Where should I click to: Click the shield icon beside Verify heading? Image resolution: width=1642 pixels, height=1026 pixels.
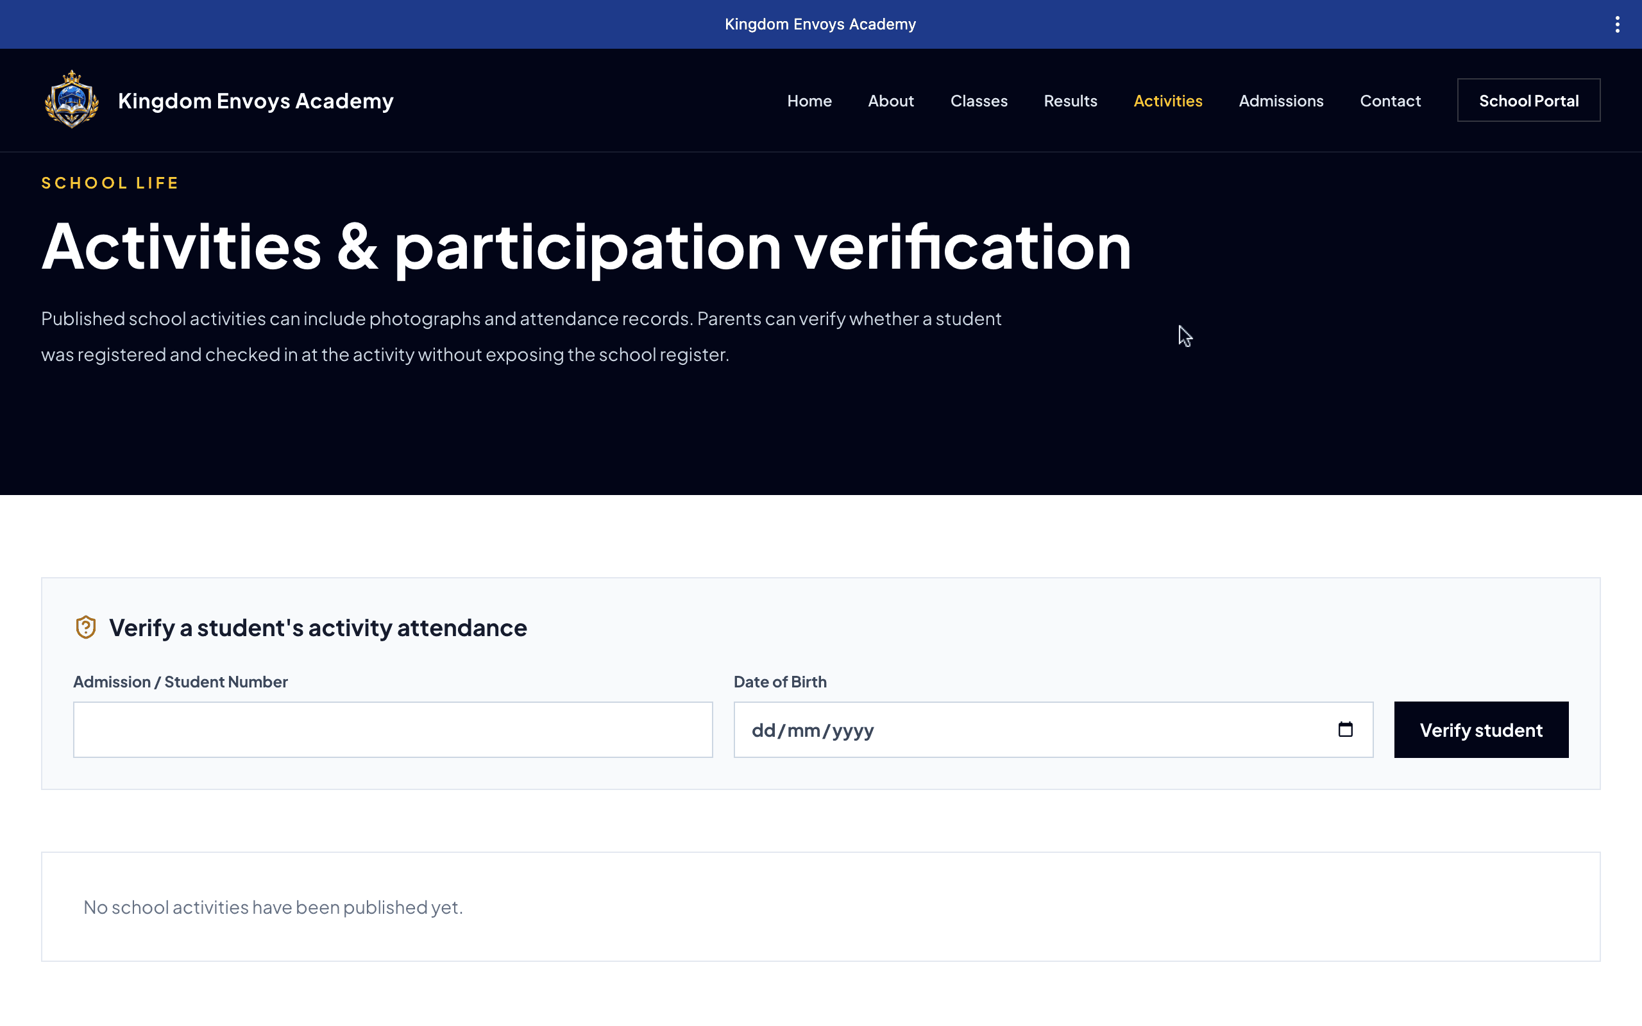[x=85, y=627]
